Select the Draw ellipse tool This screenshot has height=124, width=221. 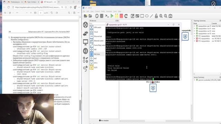(x=147, y=16)
